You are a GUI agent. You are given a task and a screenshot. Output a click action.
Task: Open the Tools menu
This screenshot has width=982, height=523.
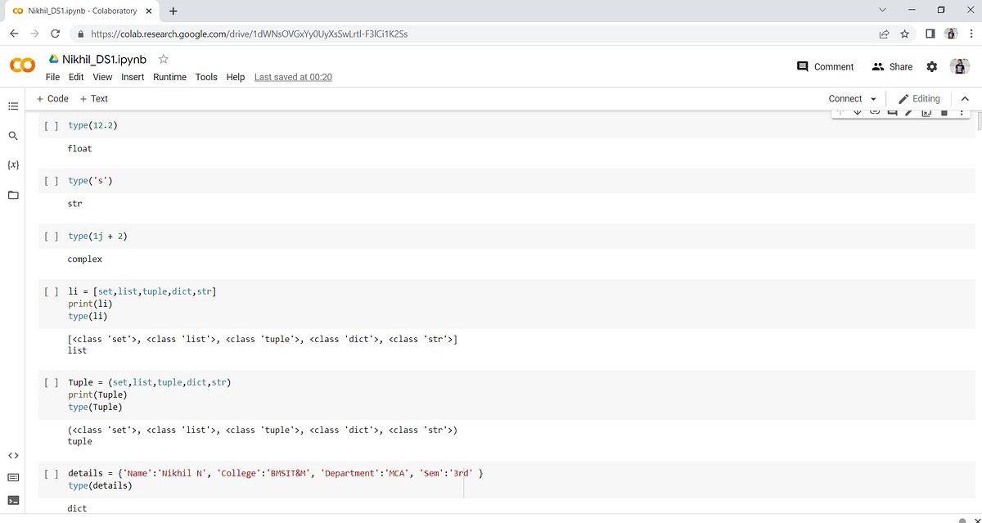tap(206, 77)
